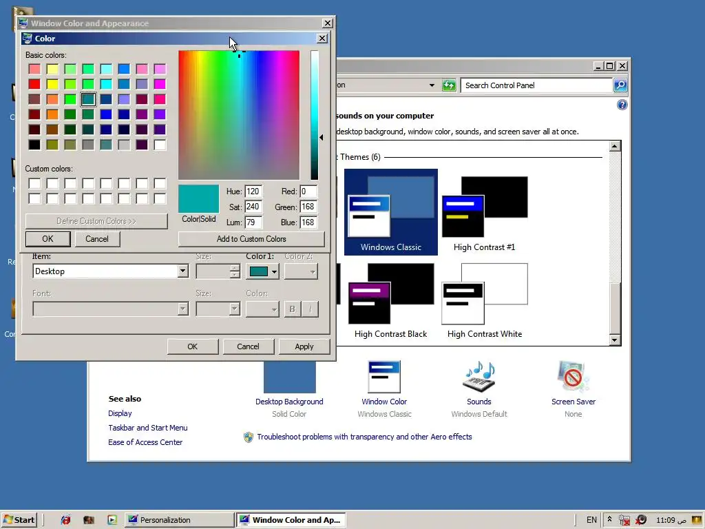Select the High Contrast White theme
Screen dimensions: 705x529
click(484, 300)
